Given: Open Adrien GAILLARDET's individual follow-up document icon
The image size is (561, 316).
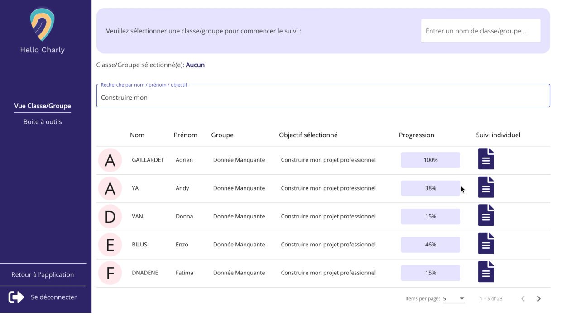Looking at the screenshot, I should pyautogui.click(x=486, y=159).
